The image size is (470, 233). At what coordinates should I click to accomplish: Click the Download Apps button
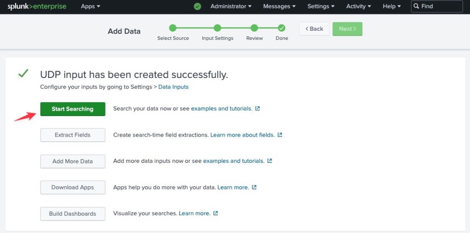coord(73,188)
